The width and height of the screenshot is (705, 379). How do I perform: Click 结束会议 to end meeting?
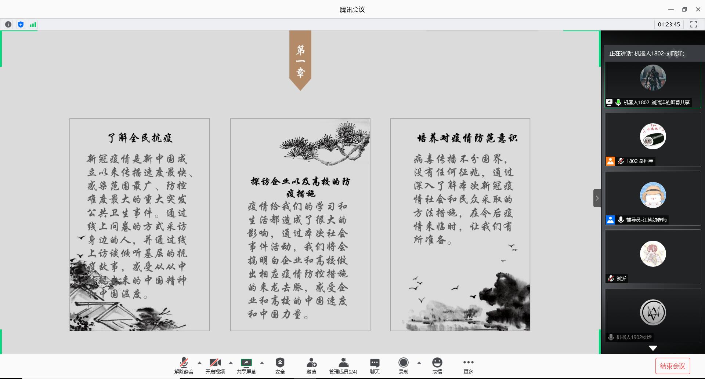point(672,366)
